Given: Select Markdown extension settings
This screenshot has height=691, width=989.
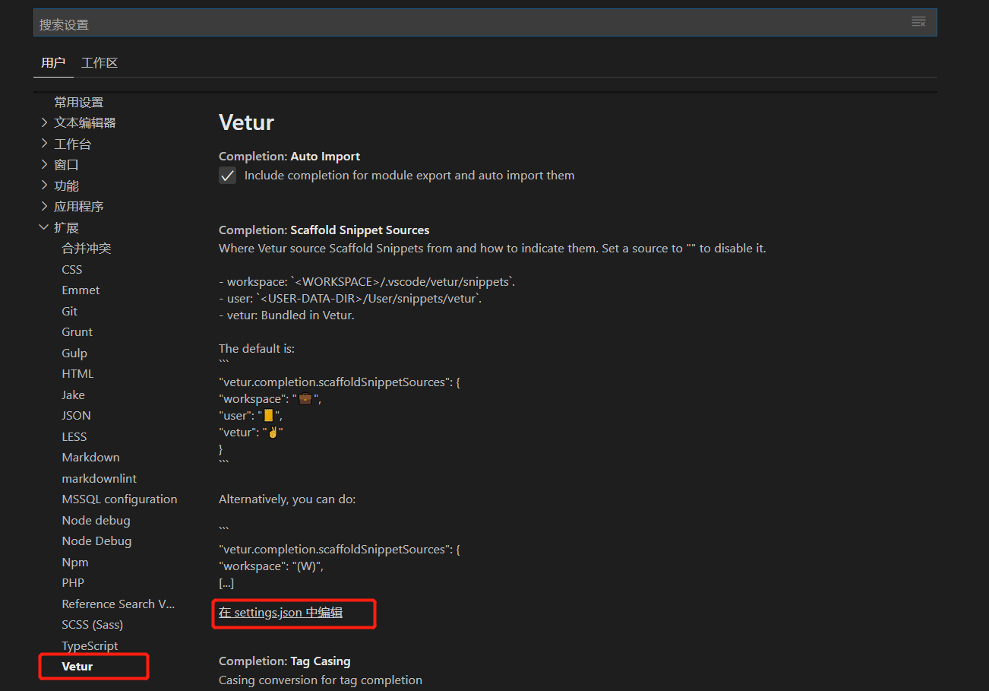Looking at the screenshot, I should pos(91,457).
